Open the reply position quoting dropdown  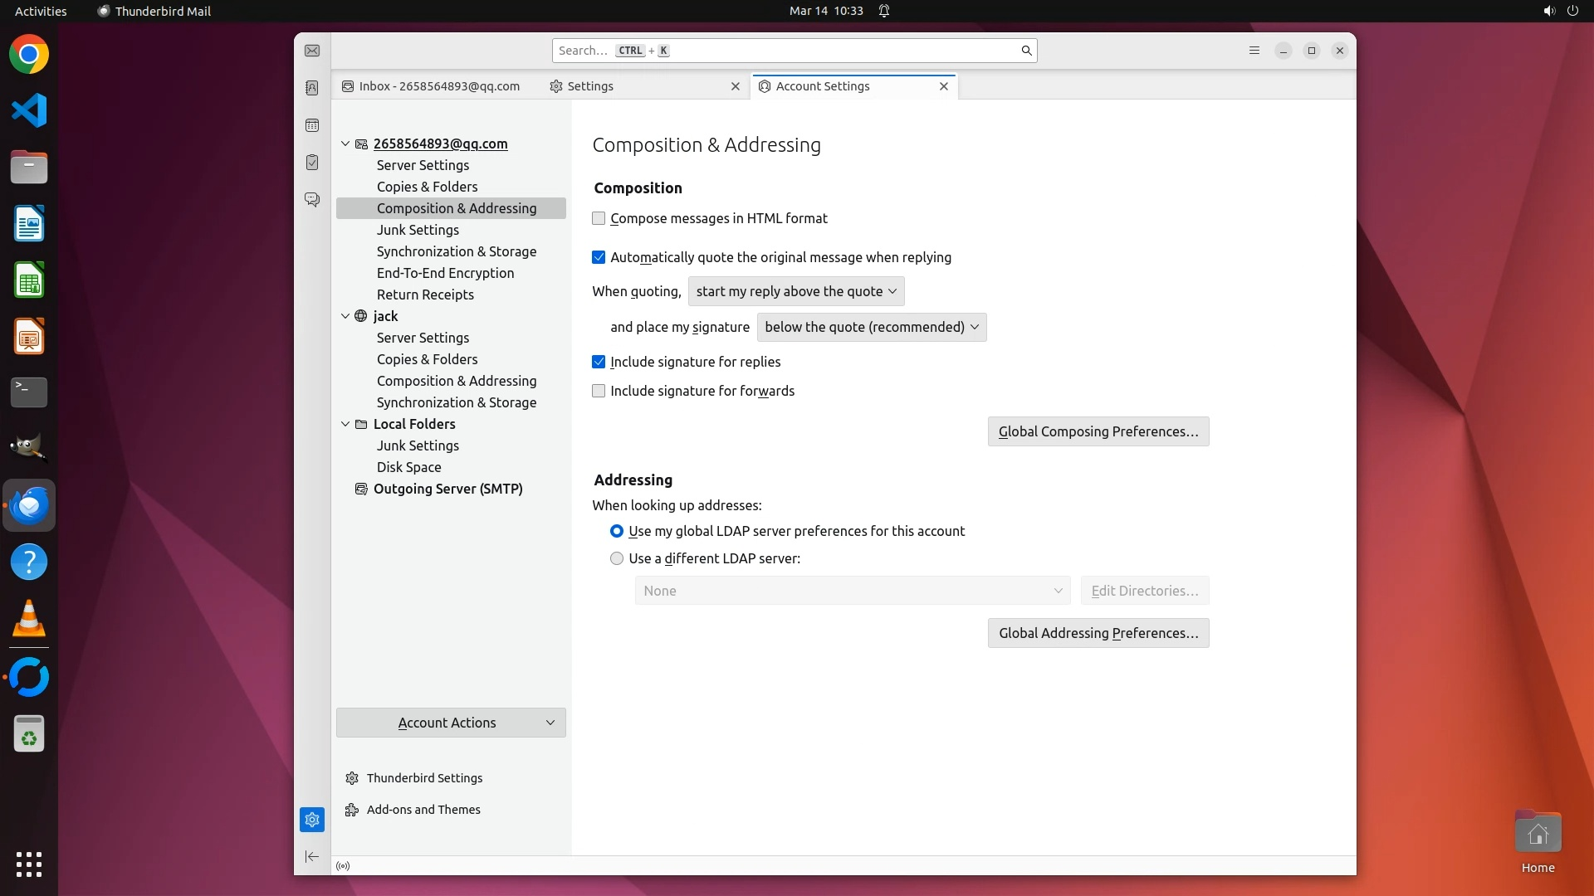[x=795, y=291]
